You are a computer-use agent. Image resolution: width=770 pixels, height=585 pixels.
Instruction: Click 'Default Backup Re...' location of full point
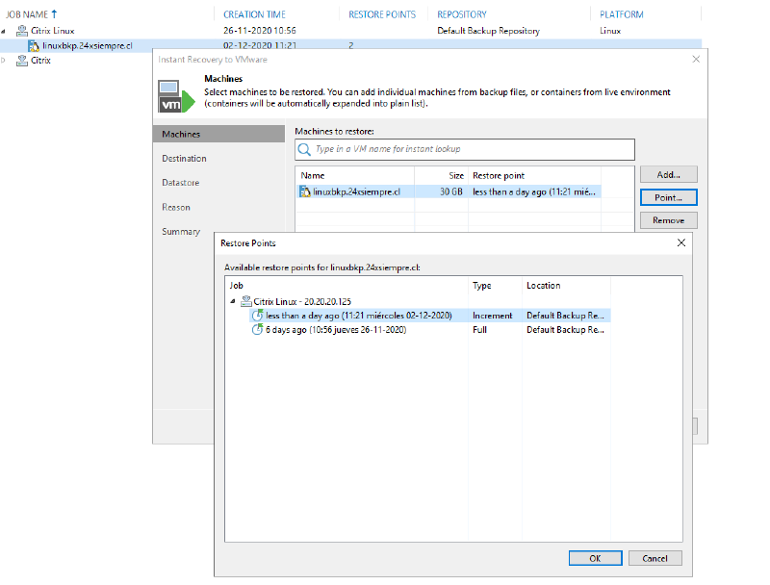tap(565, 330)
